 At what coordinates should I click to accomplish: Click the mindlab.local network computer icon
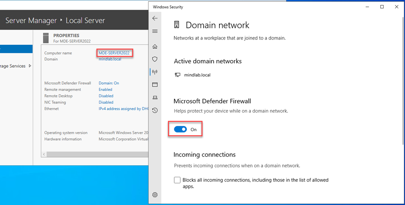point(178,75)
